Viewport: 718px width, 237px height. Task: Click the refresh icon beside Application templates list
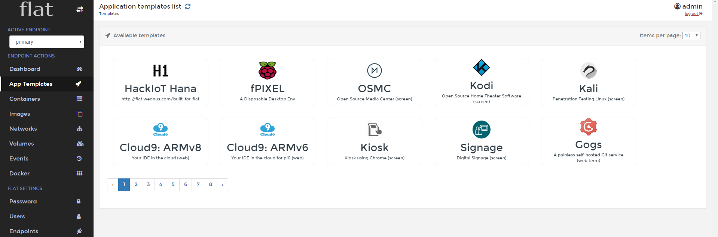point(188,6)
